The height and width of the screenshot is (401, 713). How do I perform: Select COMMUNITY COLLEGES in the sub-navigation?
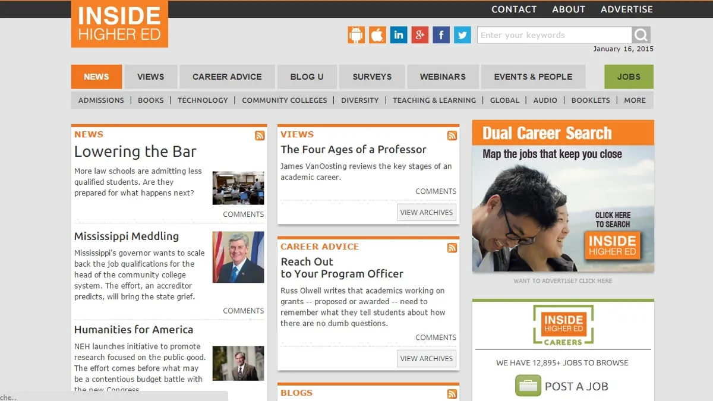tap(285, 100)
